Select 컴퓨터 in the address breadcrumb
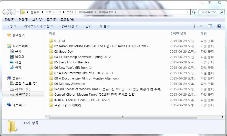The width and height of the screenshot is (227, 136). pyautogui.click(x=35, y=12)
